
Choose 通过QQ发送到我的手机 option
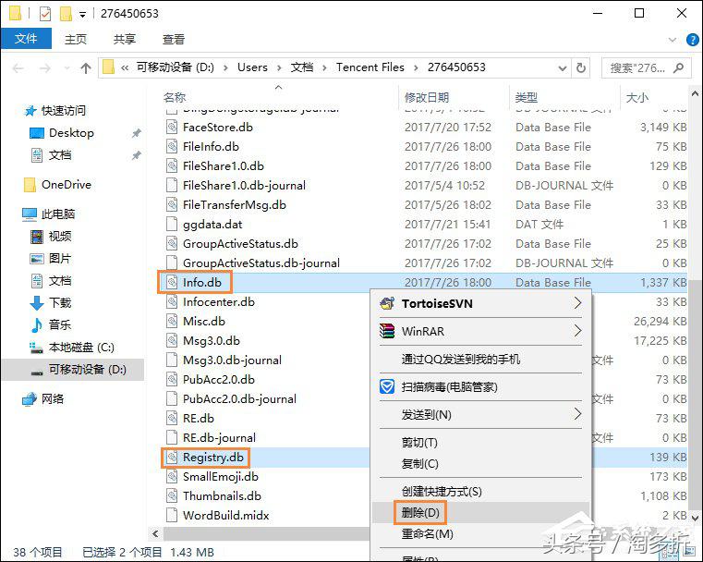(x=480, y=360)
